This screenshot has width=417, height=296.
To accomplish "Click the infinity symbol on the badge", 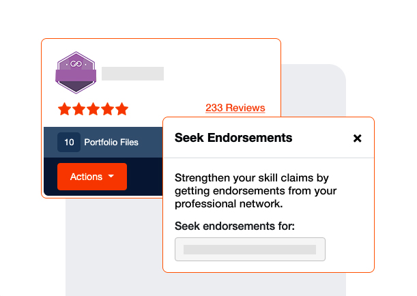I will [x=76, y=63].
